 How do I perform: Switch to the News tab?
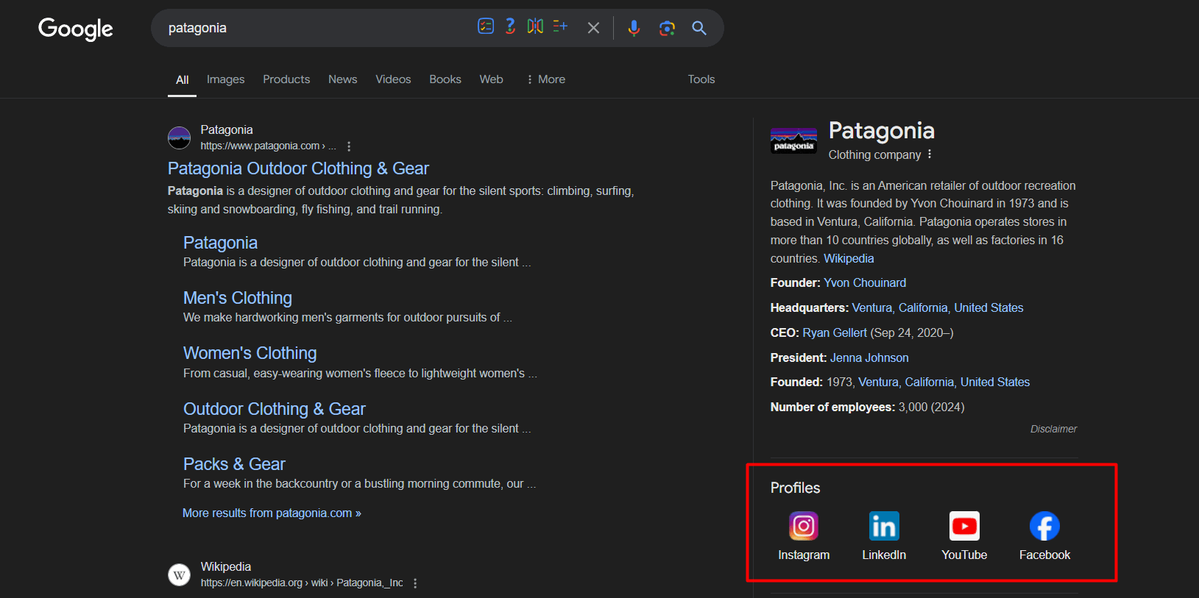(x=343, y=79)
